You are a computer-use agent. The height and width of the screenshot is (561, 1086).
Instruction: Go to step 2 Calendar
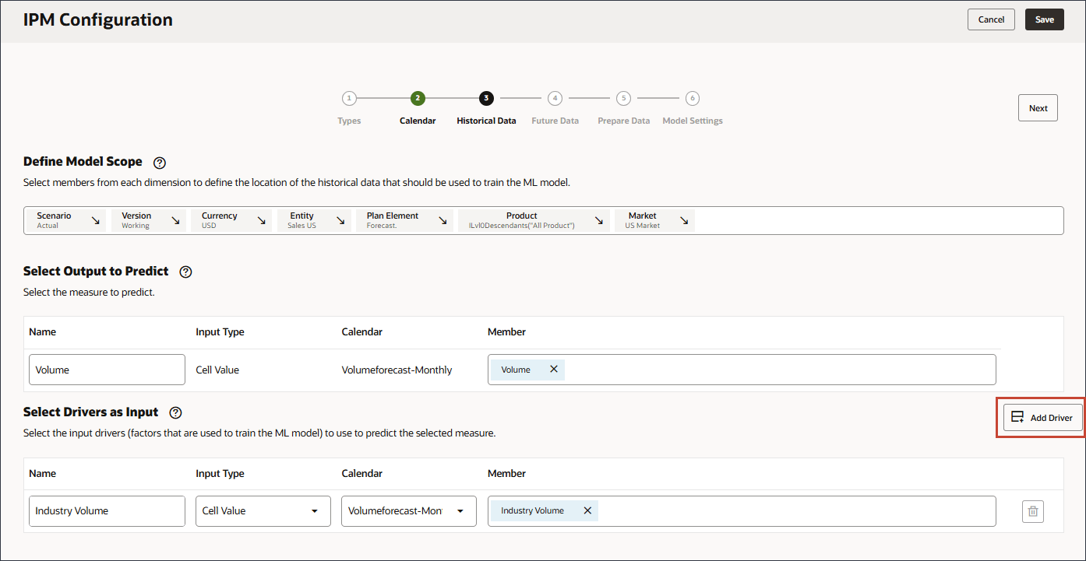tap(418, 98)
